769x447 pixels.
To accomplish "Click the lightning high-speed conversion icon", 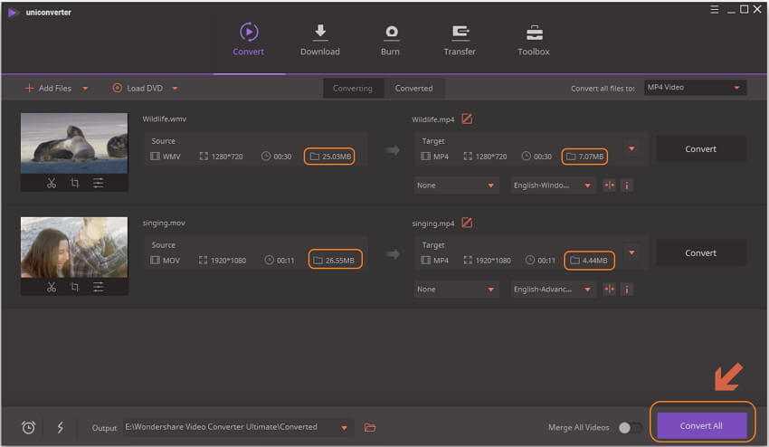I will pyautogui.click(x=61, y=427).
